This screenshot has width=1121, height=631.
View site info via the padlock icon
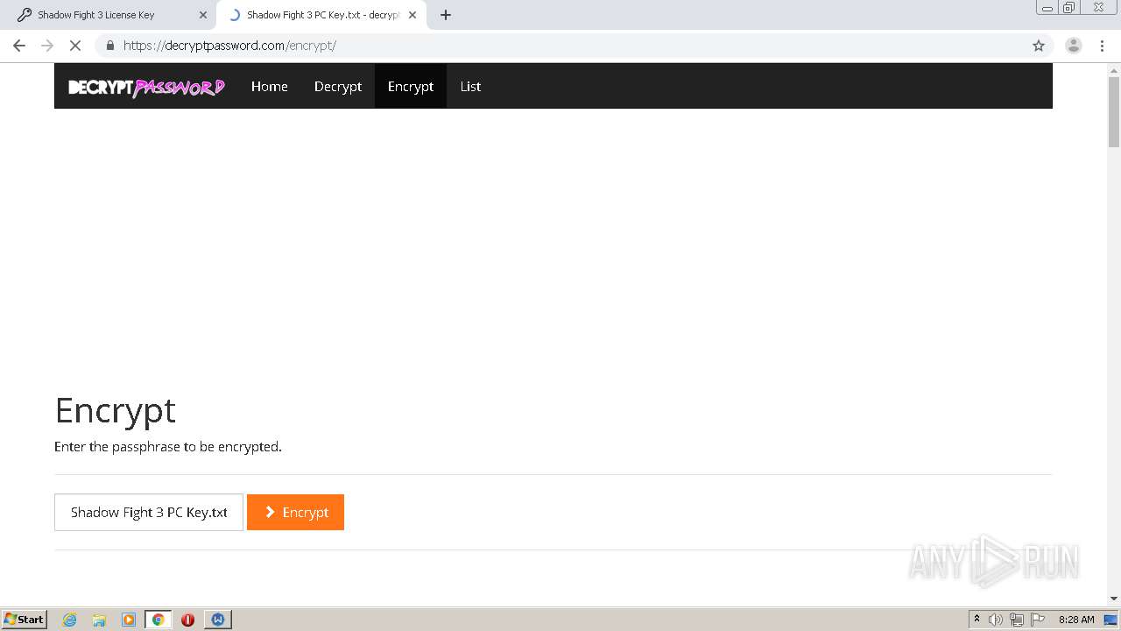(109, 46)
